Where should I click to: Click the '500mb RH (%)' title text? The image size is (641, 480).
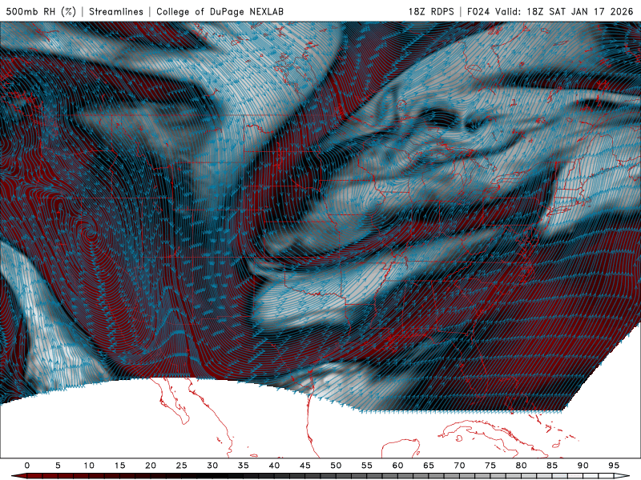pyautogui.click(x=41, y=11)
